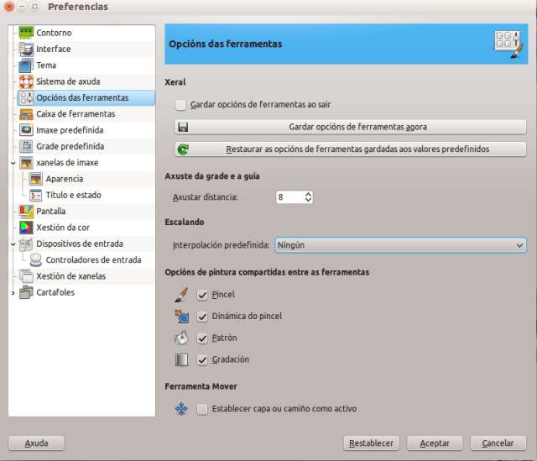Enable Establecer capa ou camiño como activo
This screenshot has width=537, height=461.
(x=202, y=409)
